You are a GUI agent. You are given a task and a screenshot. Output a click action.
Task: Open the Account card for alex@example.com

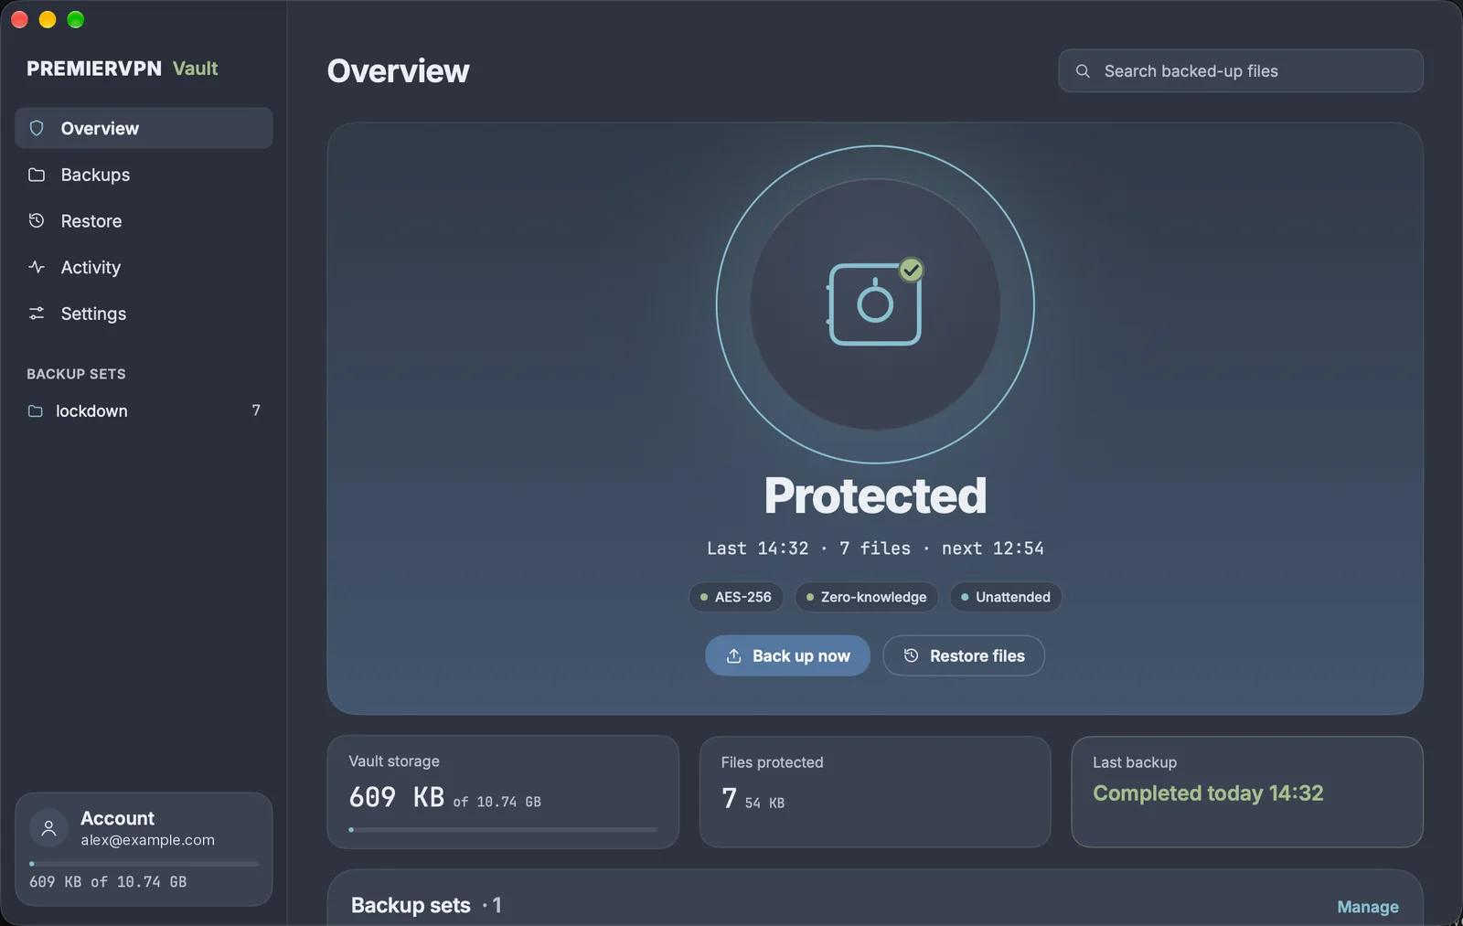(144, 849)
